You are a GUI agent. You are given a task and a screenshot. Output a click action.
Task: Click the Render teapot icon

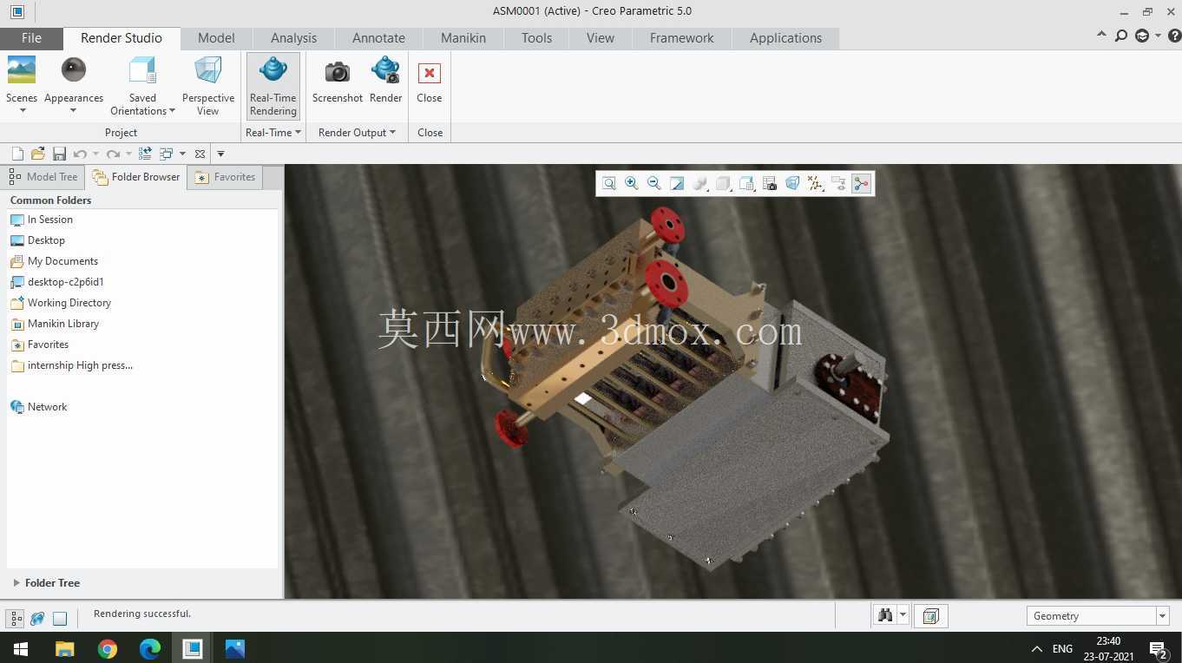(x=385, y=70)
